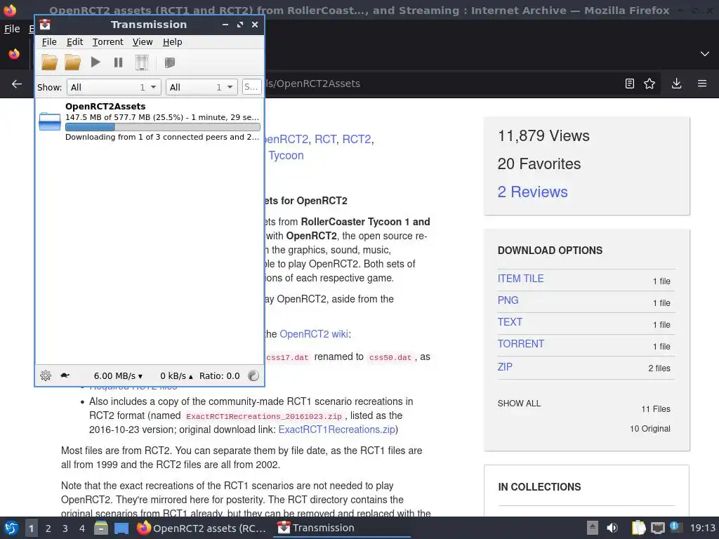Open the OpenRCT2 wiki link

click(314, 333)
